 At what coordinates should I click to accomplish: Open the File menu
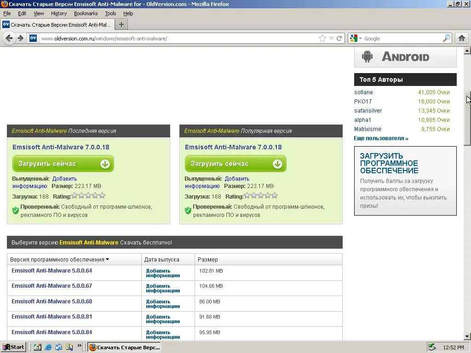pos(7,13)
